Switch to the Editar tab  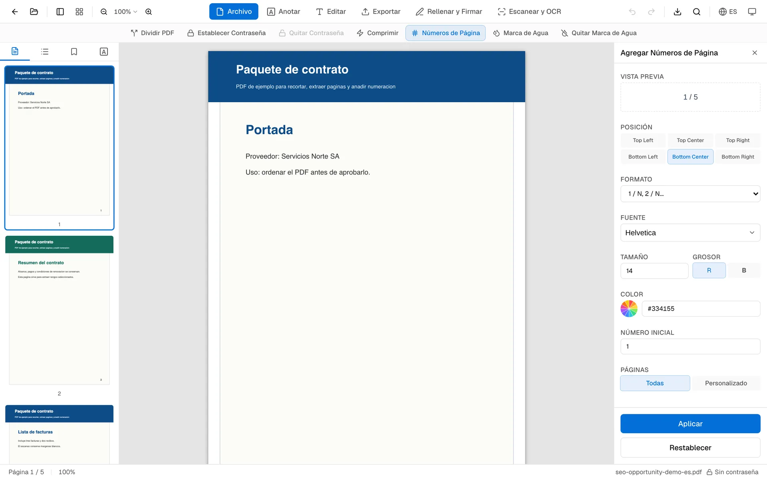[x=331, y=12]
